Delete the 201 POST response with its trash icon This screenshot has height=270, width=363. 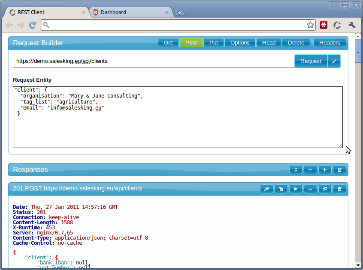tap(339, 189)
